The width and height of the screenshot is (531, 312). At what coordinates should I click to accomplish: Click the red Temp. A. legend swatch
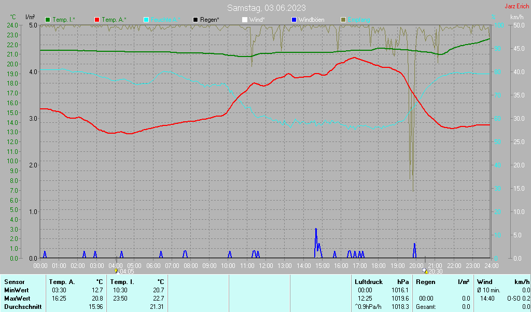(x=97, y=20)
